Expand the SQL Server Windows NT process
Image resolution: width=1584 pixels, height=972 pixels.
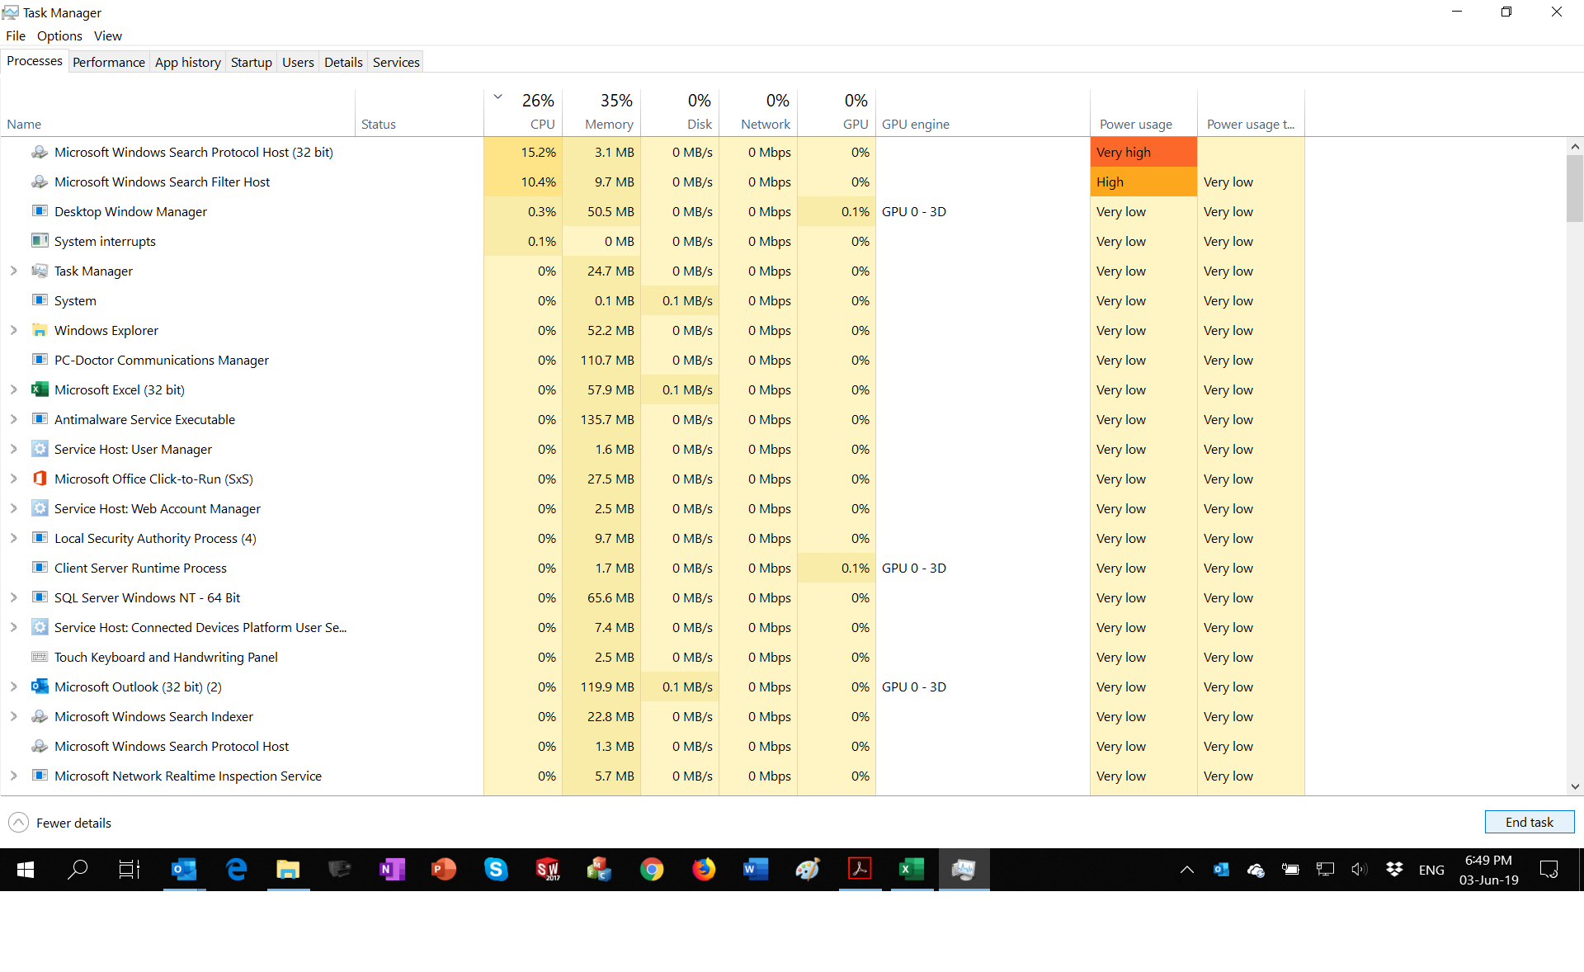pos(14,597)
